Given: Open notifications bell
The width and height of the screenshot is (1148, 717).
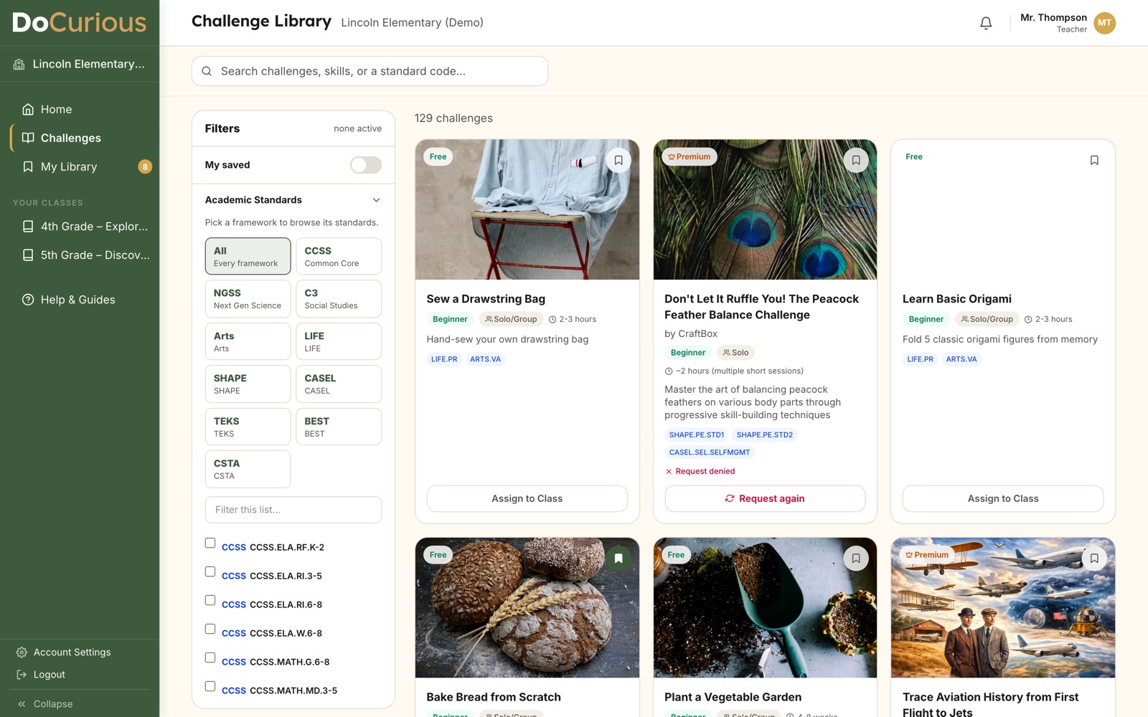Looking at the screenshot, I should coord(986,23).
